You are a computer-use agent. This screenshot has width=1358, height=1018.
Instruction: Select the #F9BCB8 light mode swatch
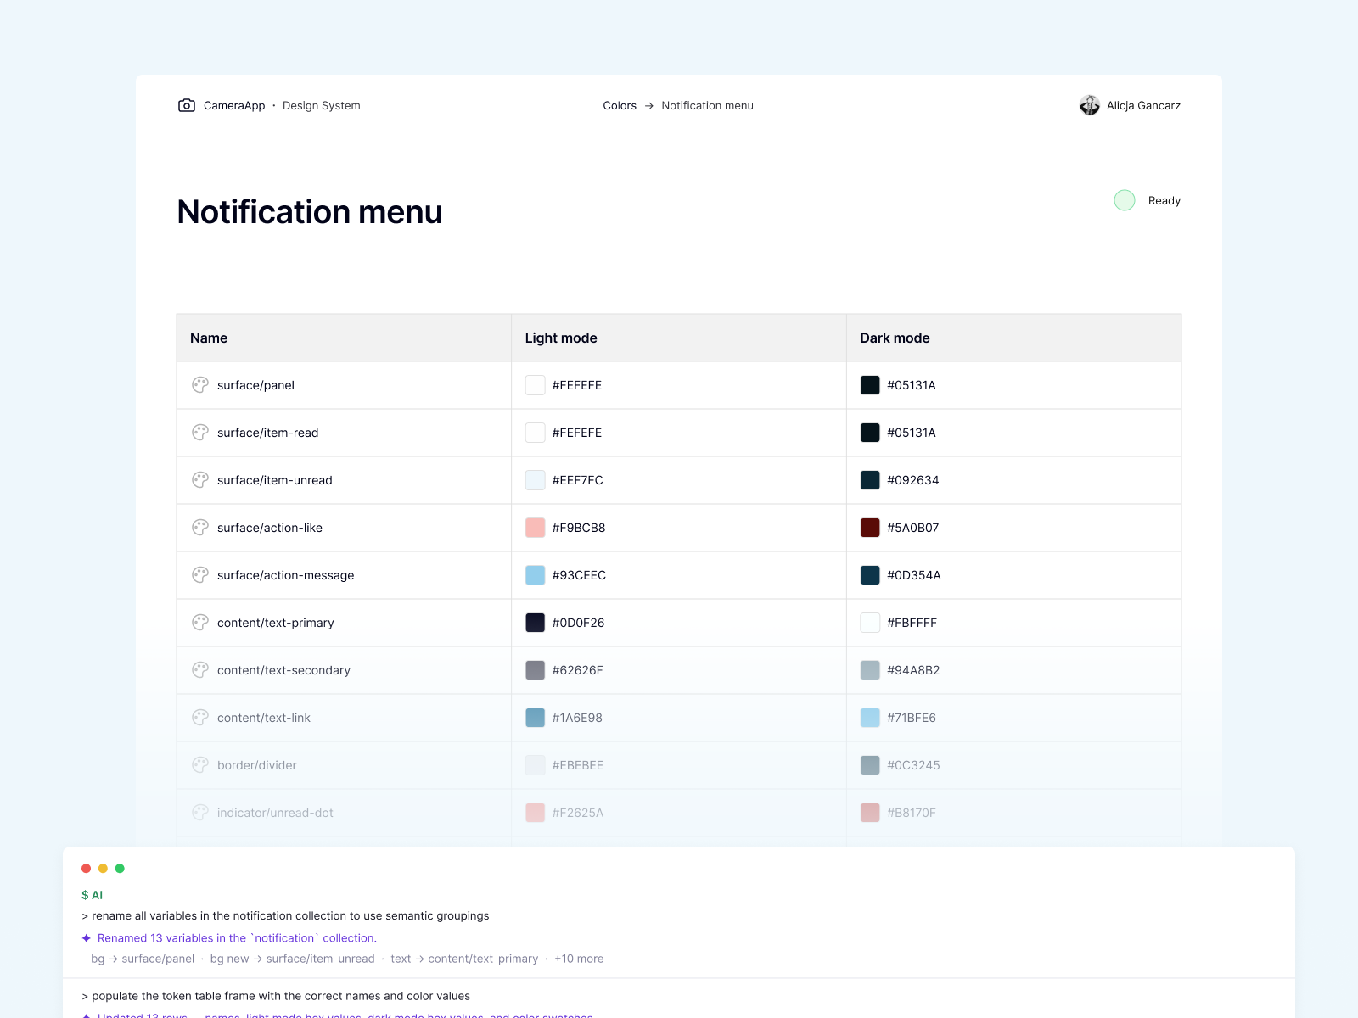coord(535,527)
